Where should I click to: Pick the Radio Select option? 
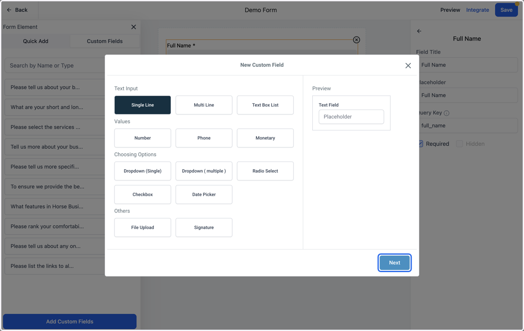click(x=265, y=171)
